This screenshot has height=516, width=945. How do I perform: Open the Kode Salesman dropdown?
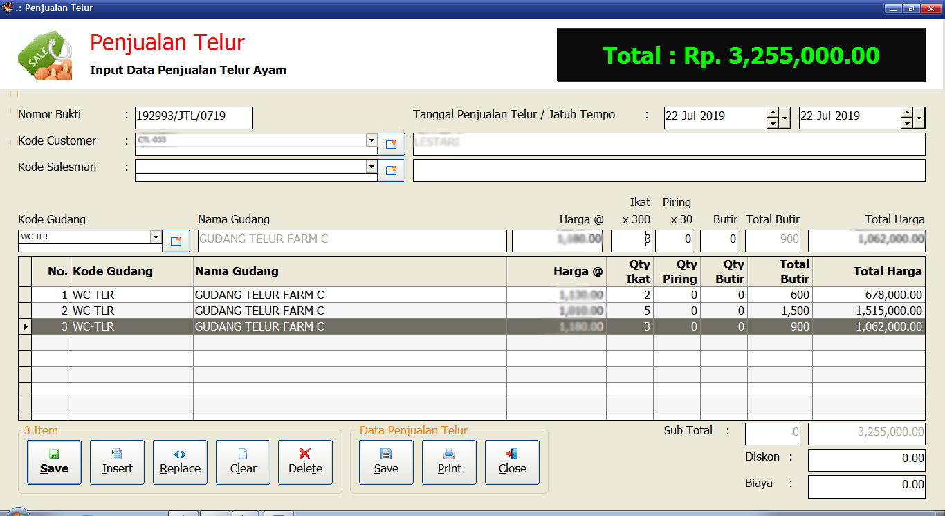coord(371,167)
